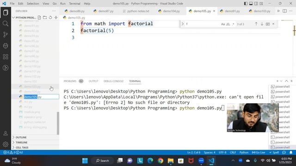Open the Help menu
This screenshot has width=296, height=166.
pyautogui.click(x=87, y=4)
